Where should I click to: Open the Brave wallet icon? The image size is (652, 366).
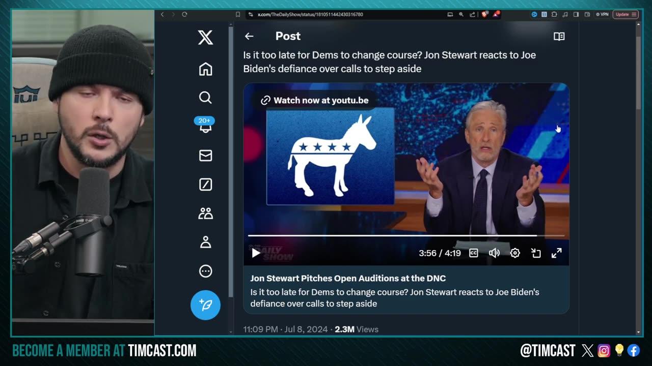coord(587,14)
